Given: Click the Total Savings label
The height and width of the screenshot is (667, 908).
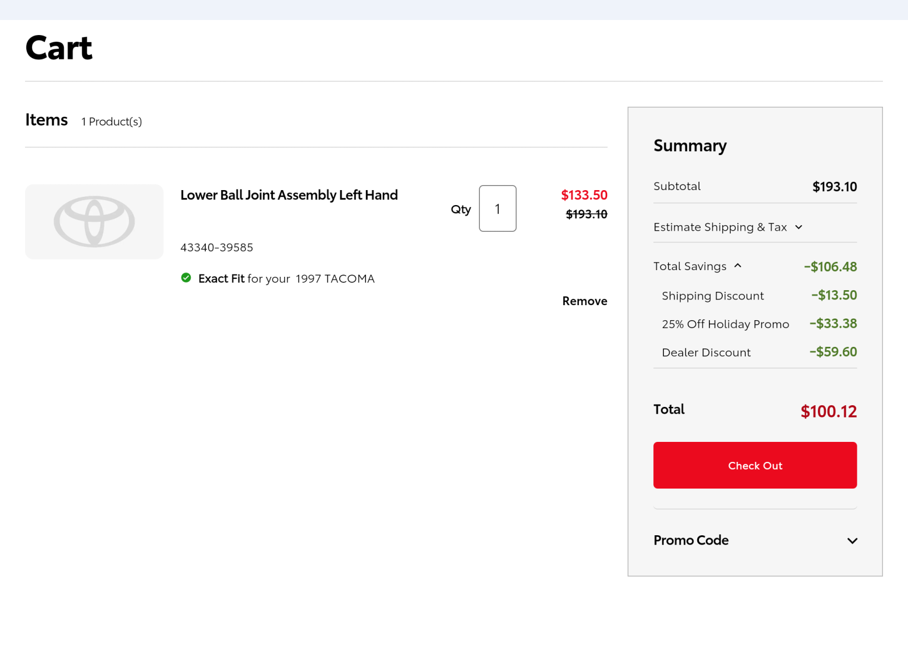Looking at the screenshot, I should 689,266.
